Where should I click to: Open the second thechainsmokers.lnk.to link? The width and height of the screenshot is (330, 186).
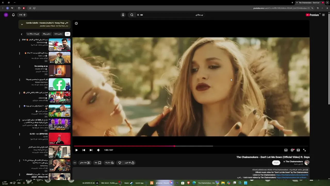[x=292, y=177]
